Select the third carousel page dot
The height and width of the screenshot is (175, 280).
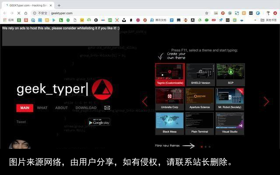pos(210,147)
